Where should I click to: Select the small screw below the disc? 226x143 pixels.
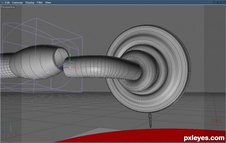150,120
